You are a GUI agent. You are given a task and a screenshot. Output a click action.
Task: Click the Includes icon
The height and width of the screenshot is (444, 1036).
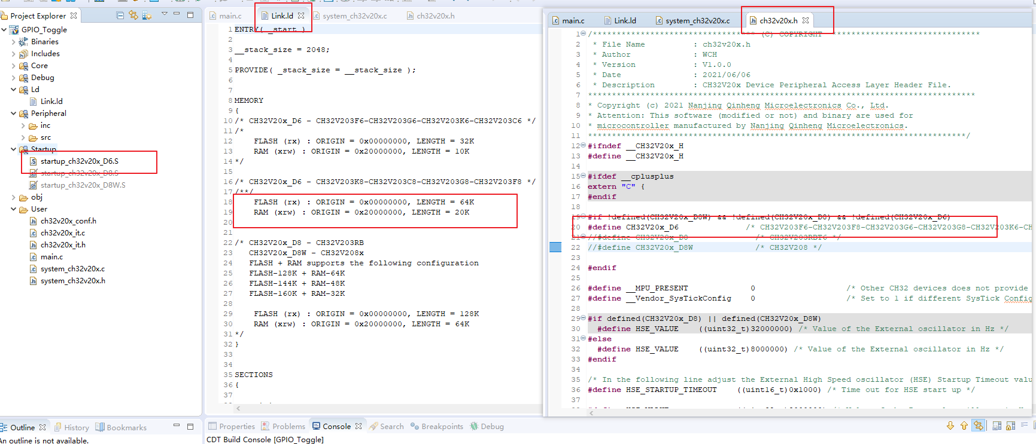[x=23, y=54]
